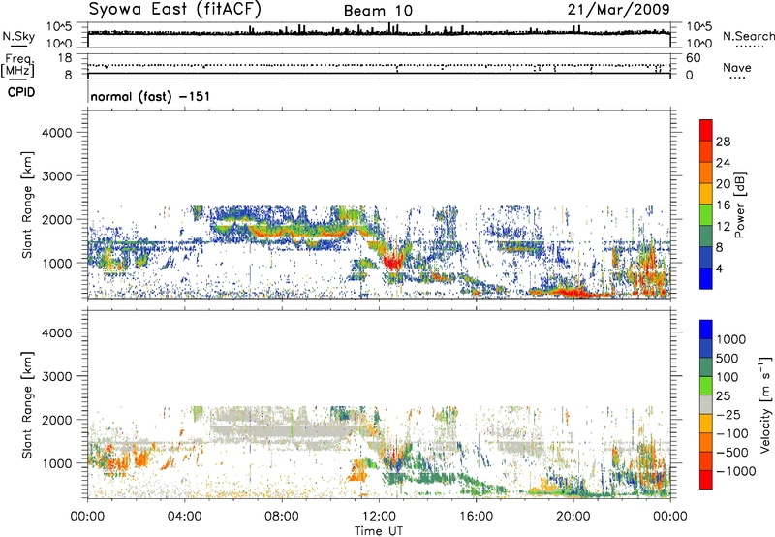Image resolution: width=775 pixels, height=537 pixels.
Task: Pick the teal 100–500 velocity colorbar segment
Action: point(706,367)
